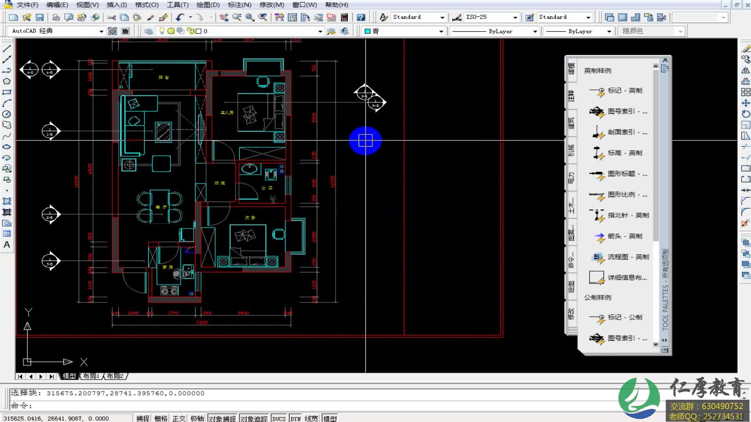This screenshot has height=422, width=751.
Task: Open the AutoCAD 经典 workspace dropdown
Action: pyautogui.click(x=101, y=31)
